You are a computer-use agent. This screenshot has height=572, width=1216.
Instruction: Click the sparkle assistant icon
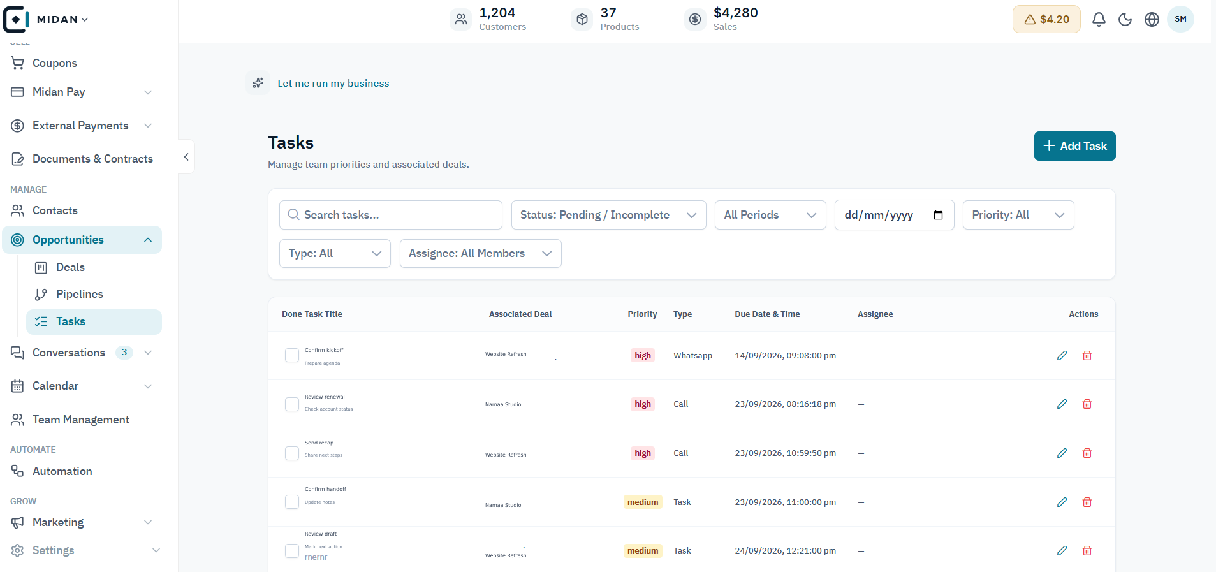258,83
